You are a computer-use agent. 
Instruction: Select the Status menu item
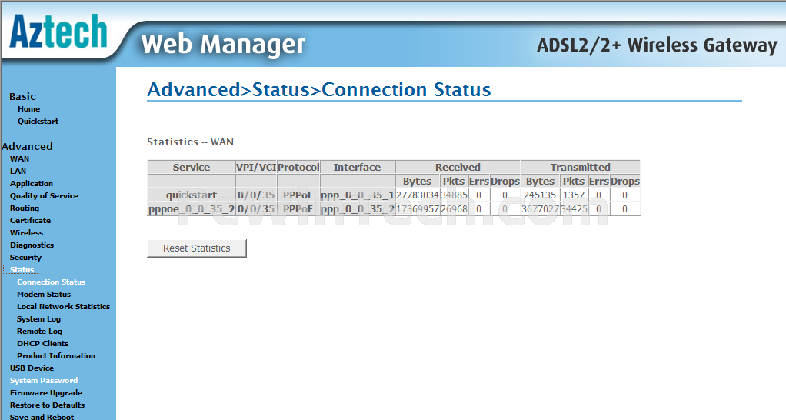pyautogui.click(x=22, y=270)
